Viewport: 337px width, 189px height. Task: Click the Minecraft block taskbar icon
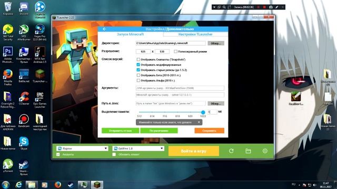(x=97, y=184)
